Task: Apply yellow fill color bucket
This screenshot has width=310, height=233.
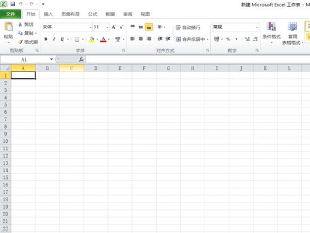Action: (x=92, y=39)
